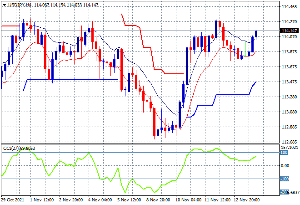Click the 113.280 price scale value

click(x=289, y=97)
